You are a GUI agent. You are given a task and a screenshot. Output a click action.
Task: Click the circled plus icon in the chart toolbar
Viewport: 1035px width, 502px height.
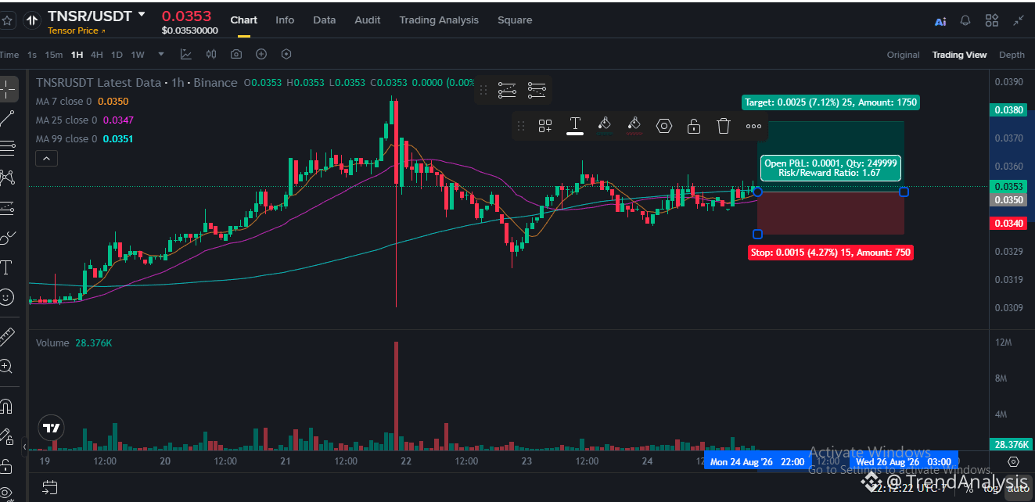point(261,55)
